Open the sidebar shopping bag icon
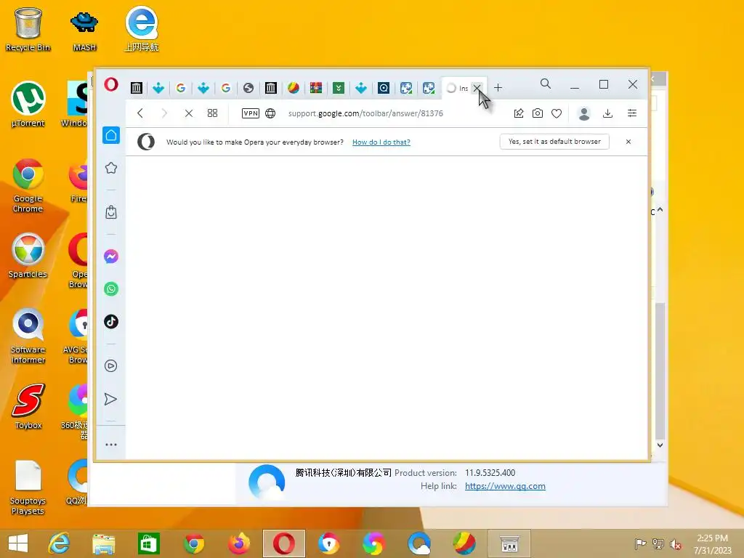 tap(111, 212)
